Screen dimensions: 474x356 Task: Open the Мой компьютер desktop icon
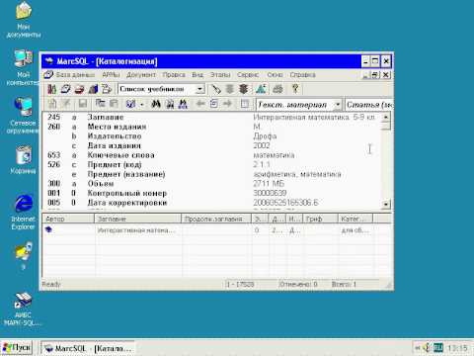pos(23,67)
